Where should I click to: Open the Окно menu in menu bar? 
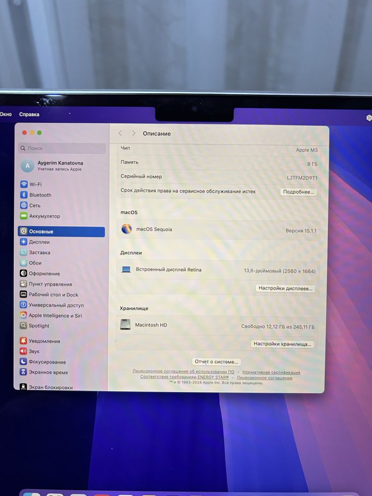tap(5, 114)
